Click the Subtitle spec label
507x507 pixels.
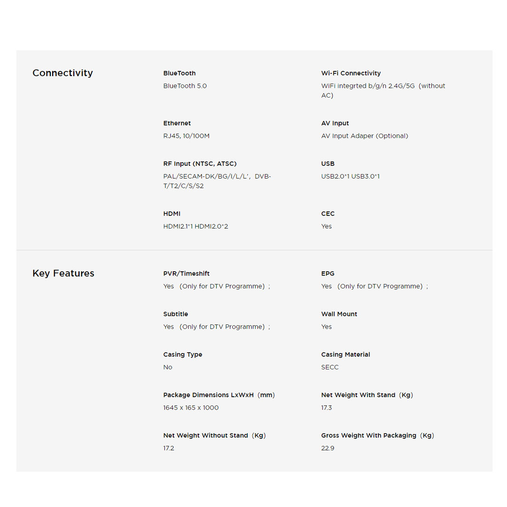[176, 314]
